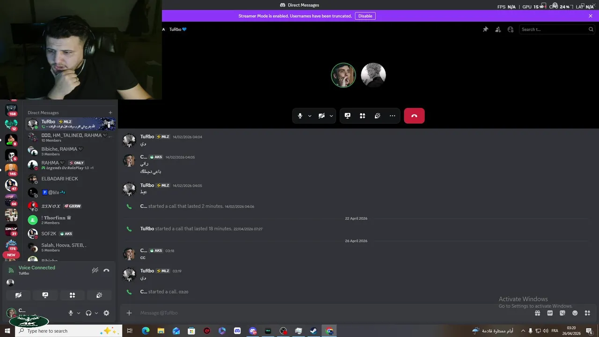Image resolution: width=599 pixels, height=337 pixels.
Task: Open the 10 Members group DM
Action: click(x=71, y=138)
